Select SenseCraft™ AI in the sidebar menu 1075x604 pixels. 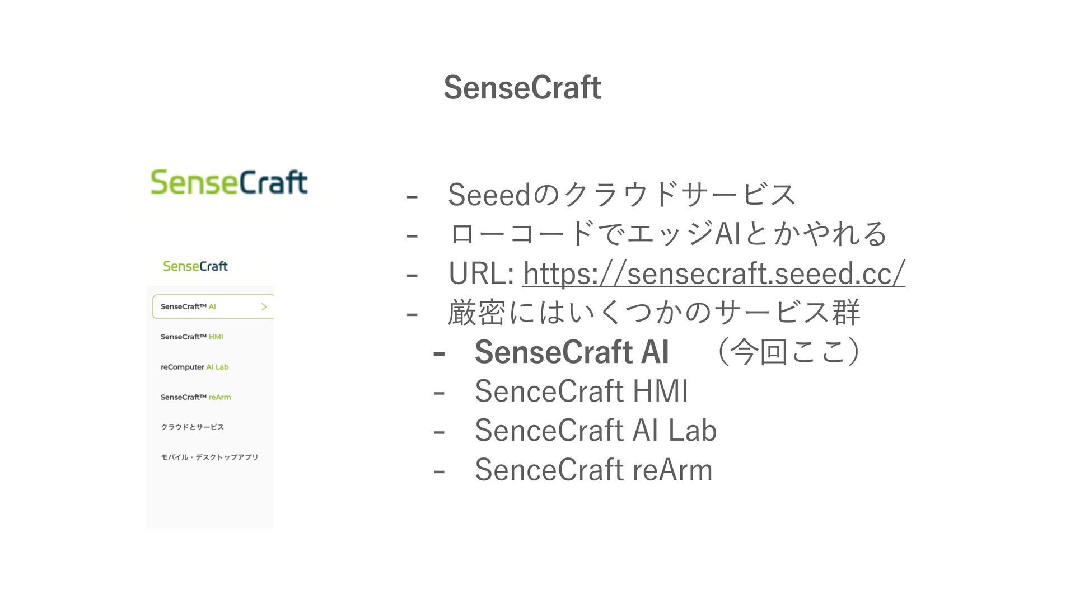pyautogui.click(x=188, y=306)
